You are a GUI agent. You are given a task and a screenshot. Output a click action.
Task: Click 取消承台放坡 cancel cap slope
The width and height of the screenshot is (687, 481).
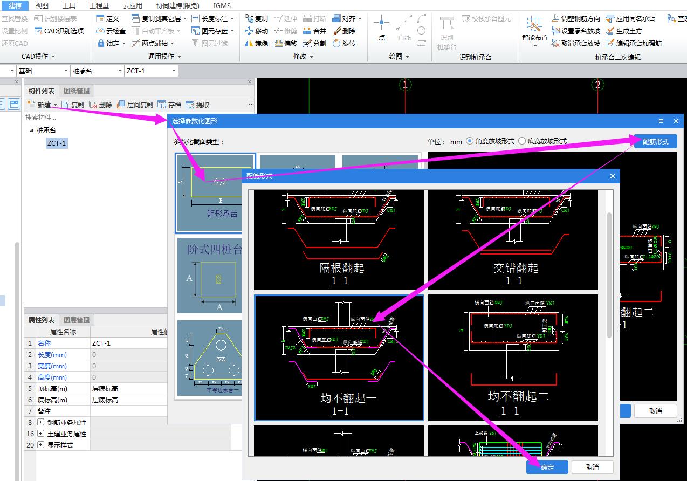(x=576, y=43)
